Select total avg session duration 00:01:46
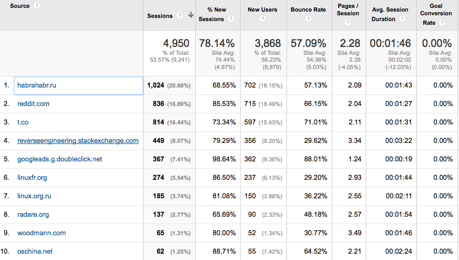Screen dimensions: 459x260 point(390,43)
